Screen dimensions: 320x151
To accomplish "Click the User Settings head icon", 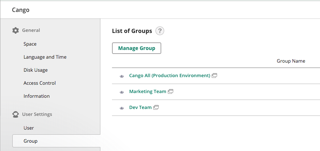I will click(x=16, y=114).
